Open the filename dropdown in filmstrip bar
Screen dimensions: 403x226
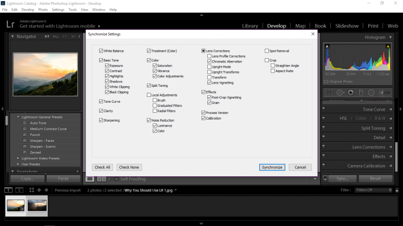pyautogui.click(x=176, y=190)
